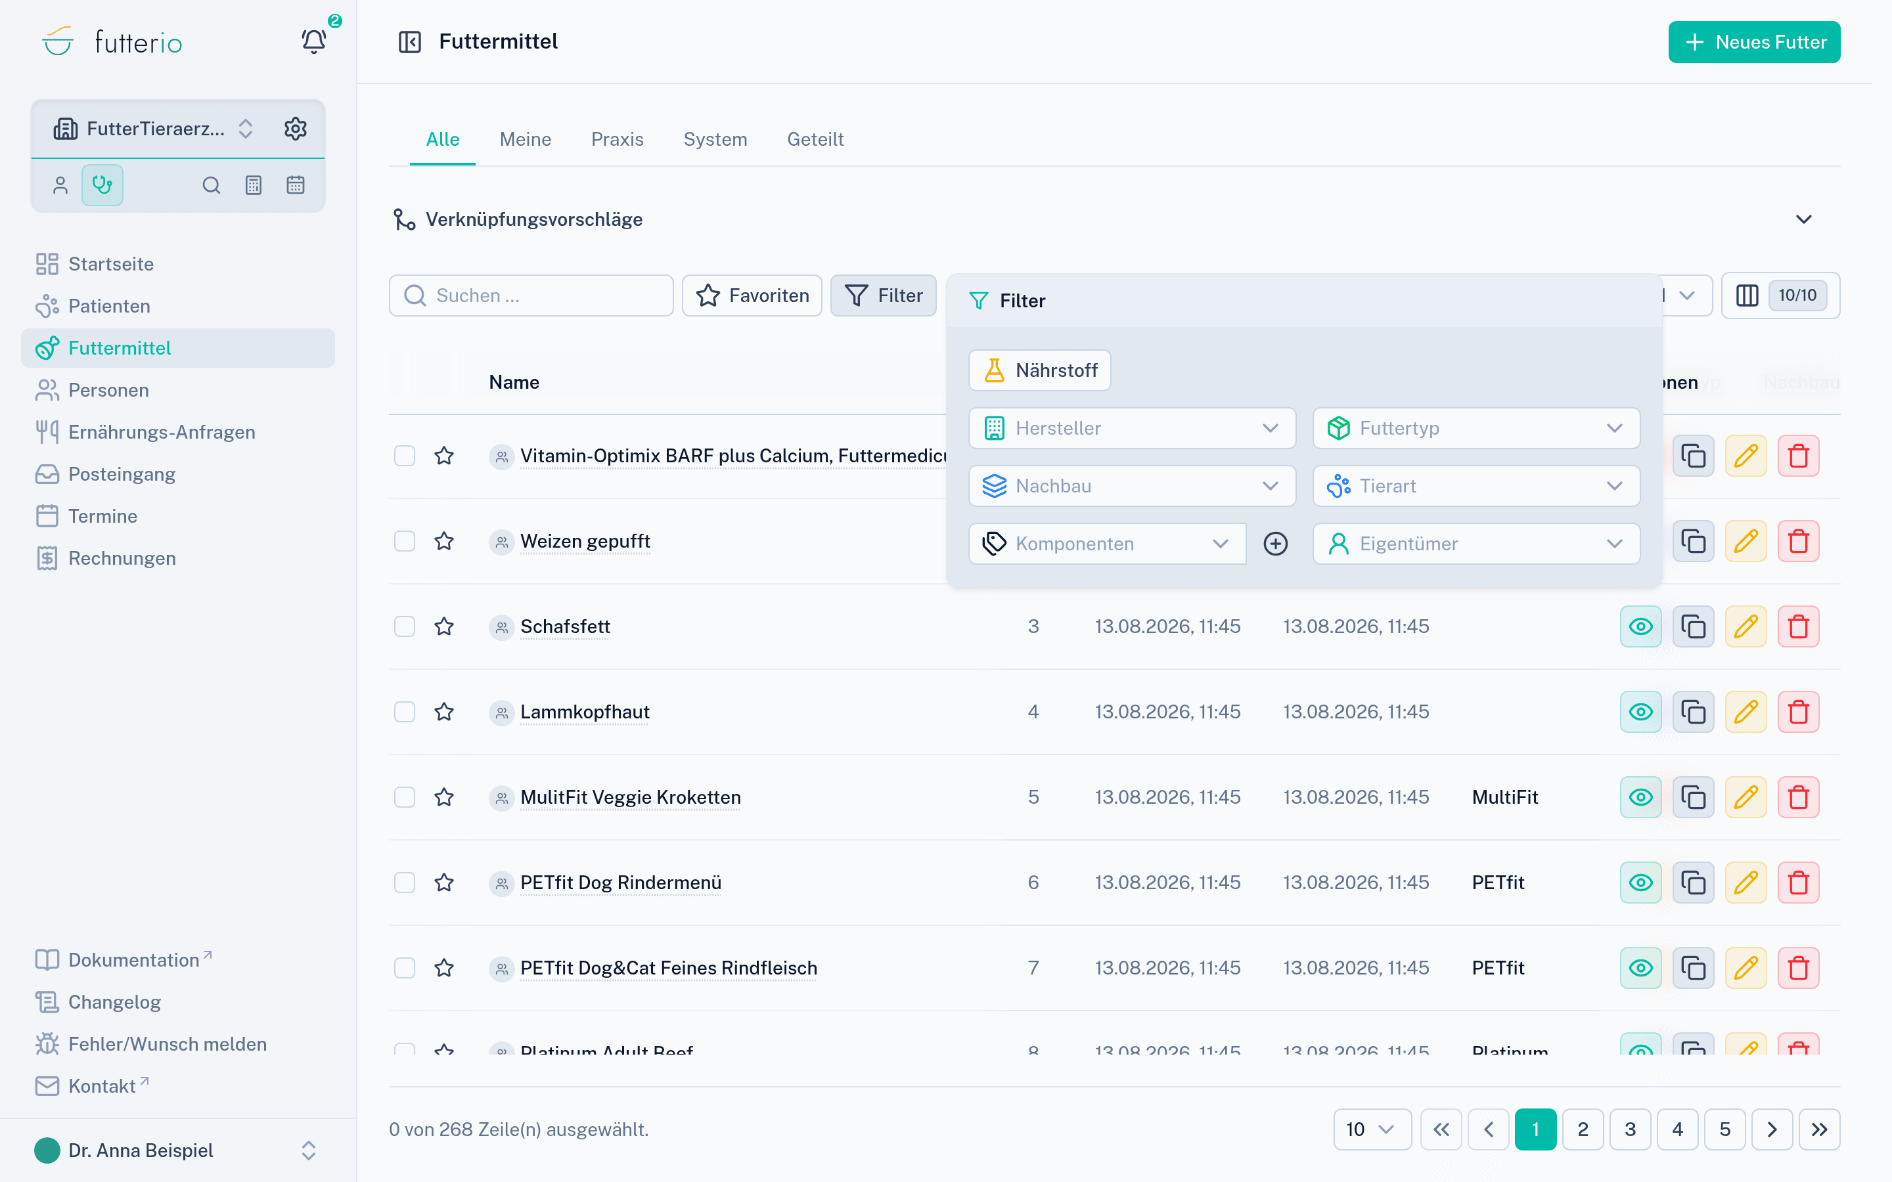
Task: Add another Komponenten filter with plus icon
Action: (x=1275, y=544)
